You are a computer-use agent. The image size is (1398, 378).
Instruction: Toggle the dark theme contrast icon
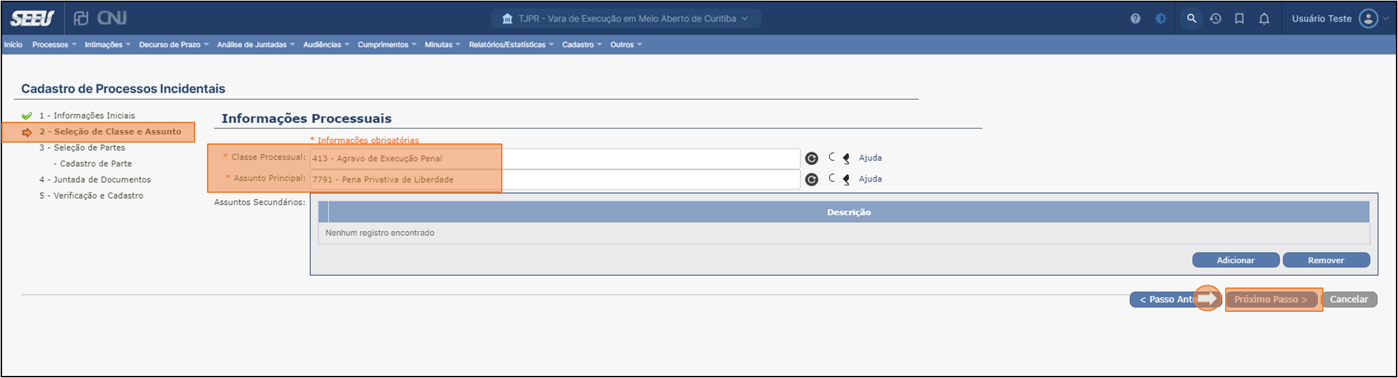(1160, 19)
